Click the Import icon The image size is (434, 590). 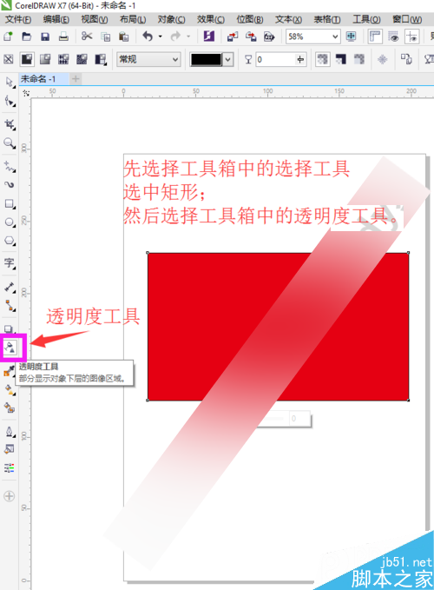coord(233,36)
